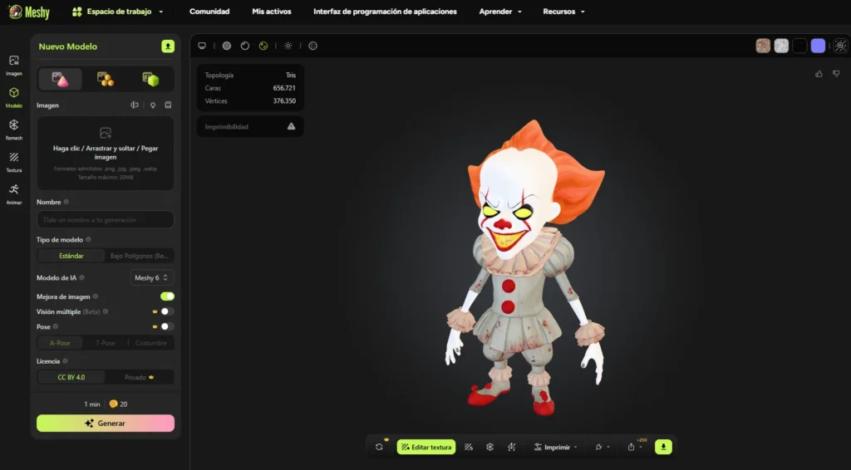Viewport: 851px width, 470px height.
Task: Open the Imagen section in the sidebar
Action: point(13,65)
